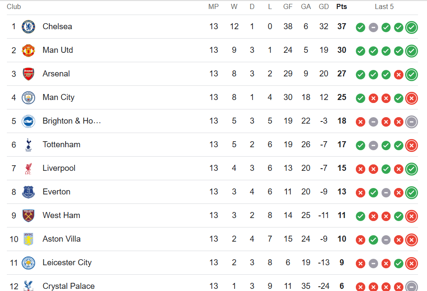Click Chelsea's highlighted latest win result icon
The width and height of the screenshot is (427, 291).
[412, 27]
